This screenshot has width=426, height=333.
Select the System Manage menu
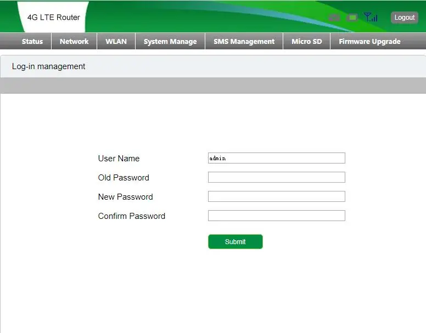pos(170,42)
